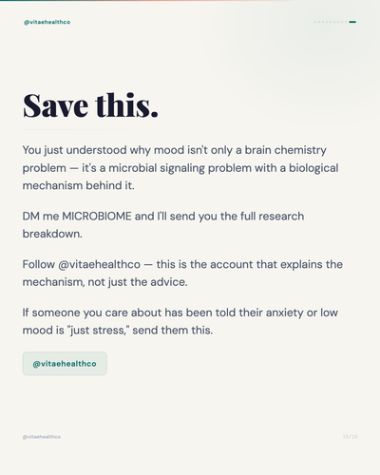Select the first progress dot in the slide indicator

click(x=315, y=22)
